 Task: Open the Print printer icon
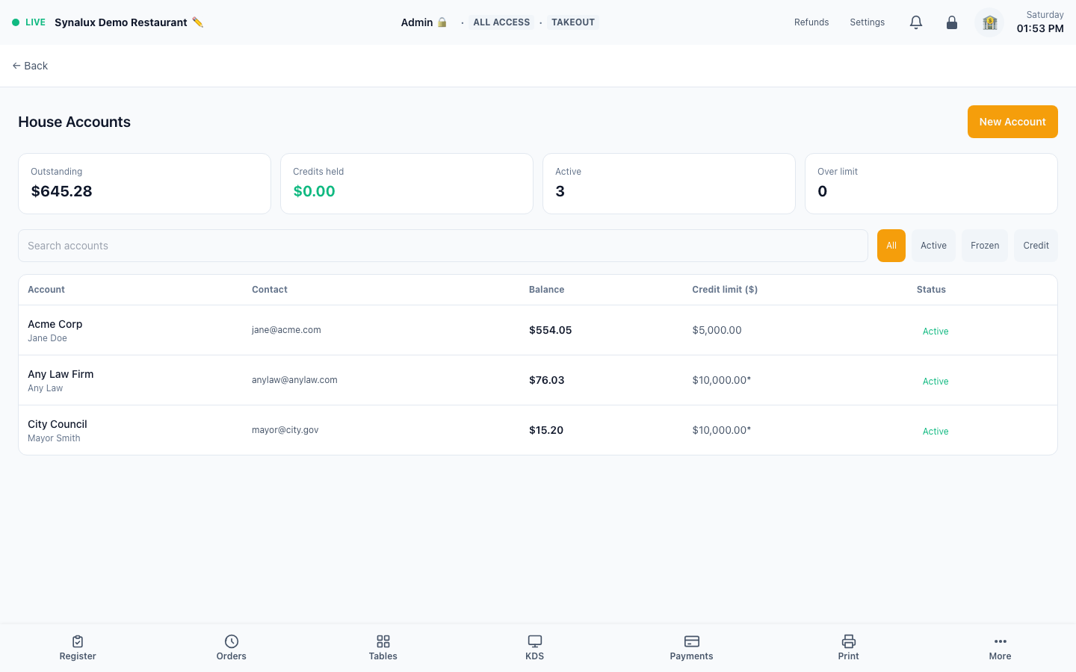(849, 641)
